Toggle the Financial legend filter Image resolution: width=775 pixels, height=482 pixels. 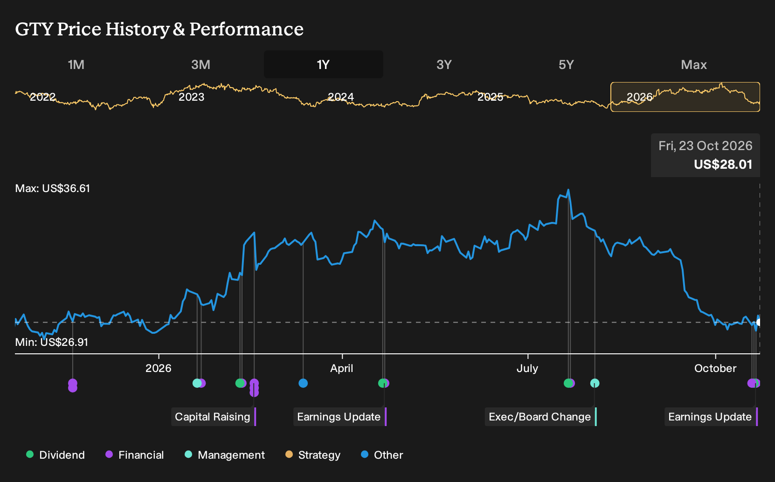pos(135,455)
